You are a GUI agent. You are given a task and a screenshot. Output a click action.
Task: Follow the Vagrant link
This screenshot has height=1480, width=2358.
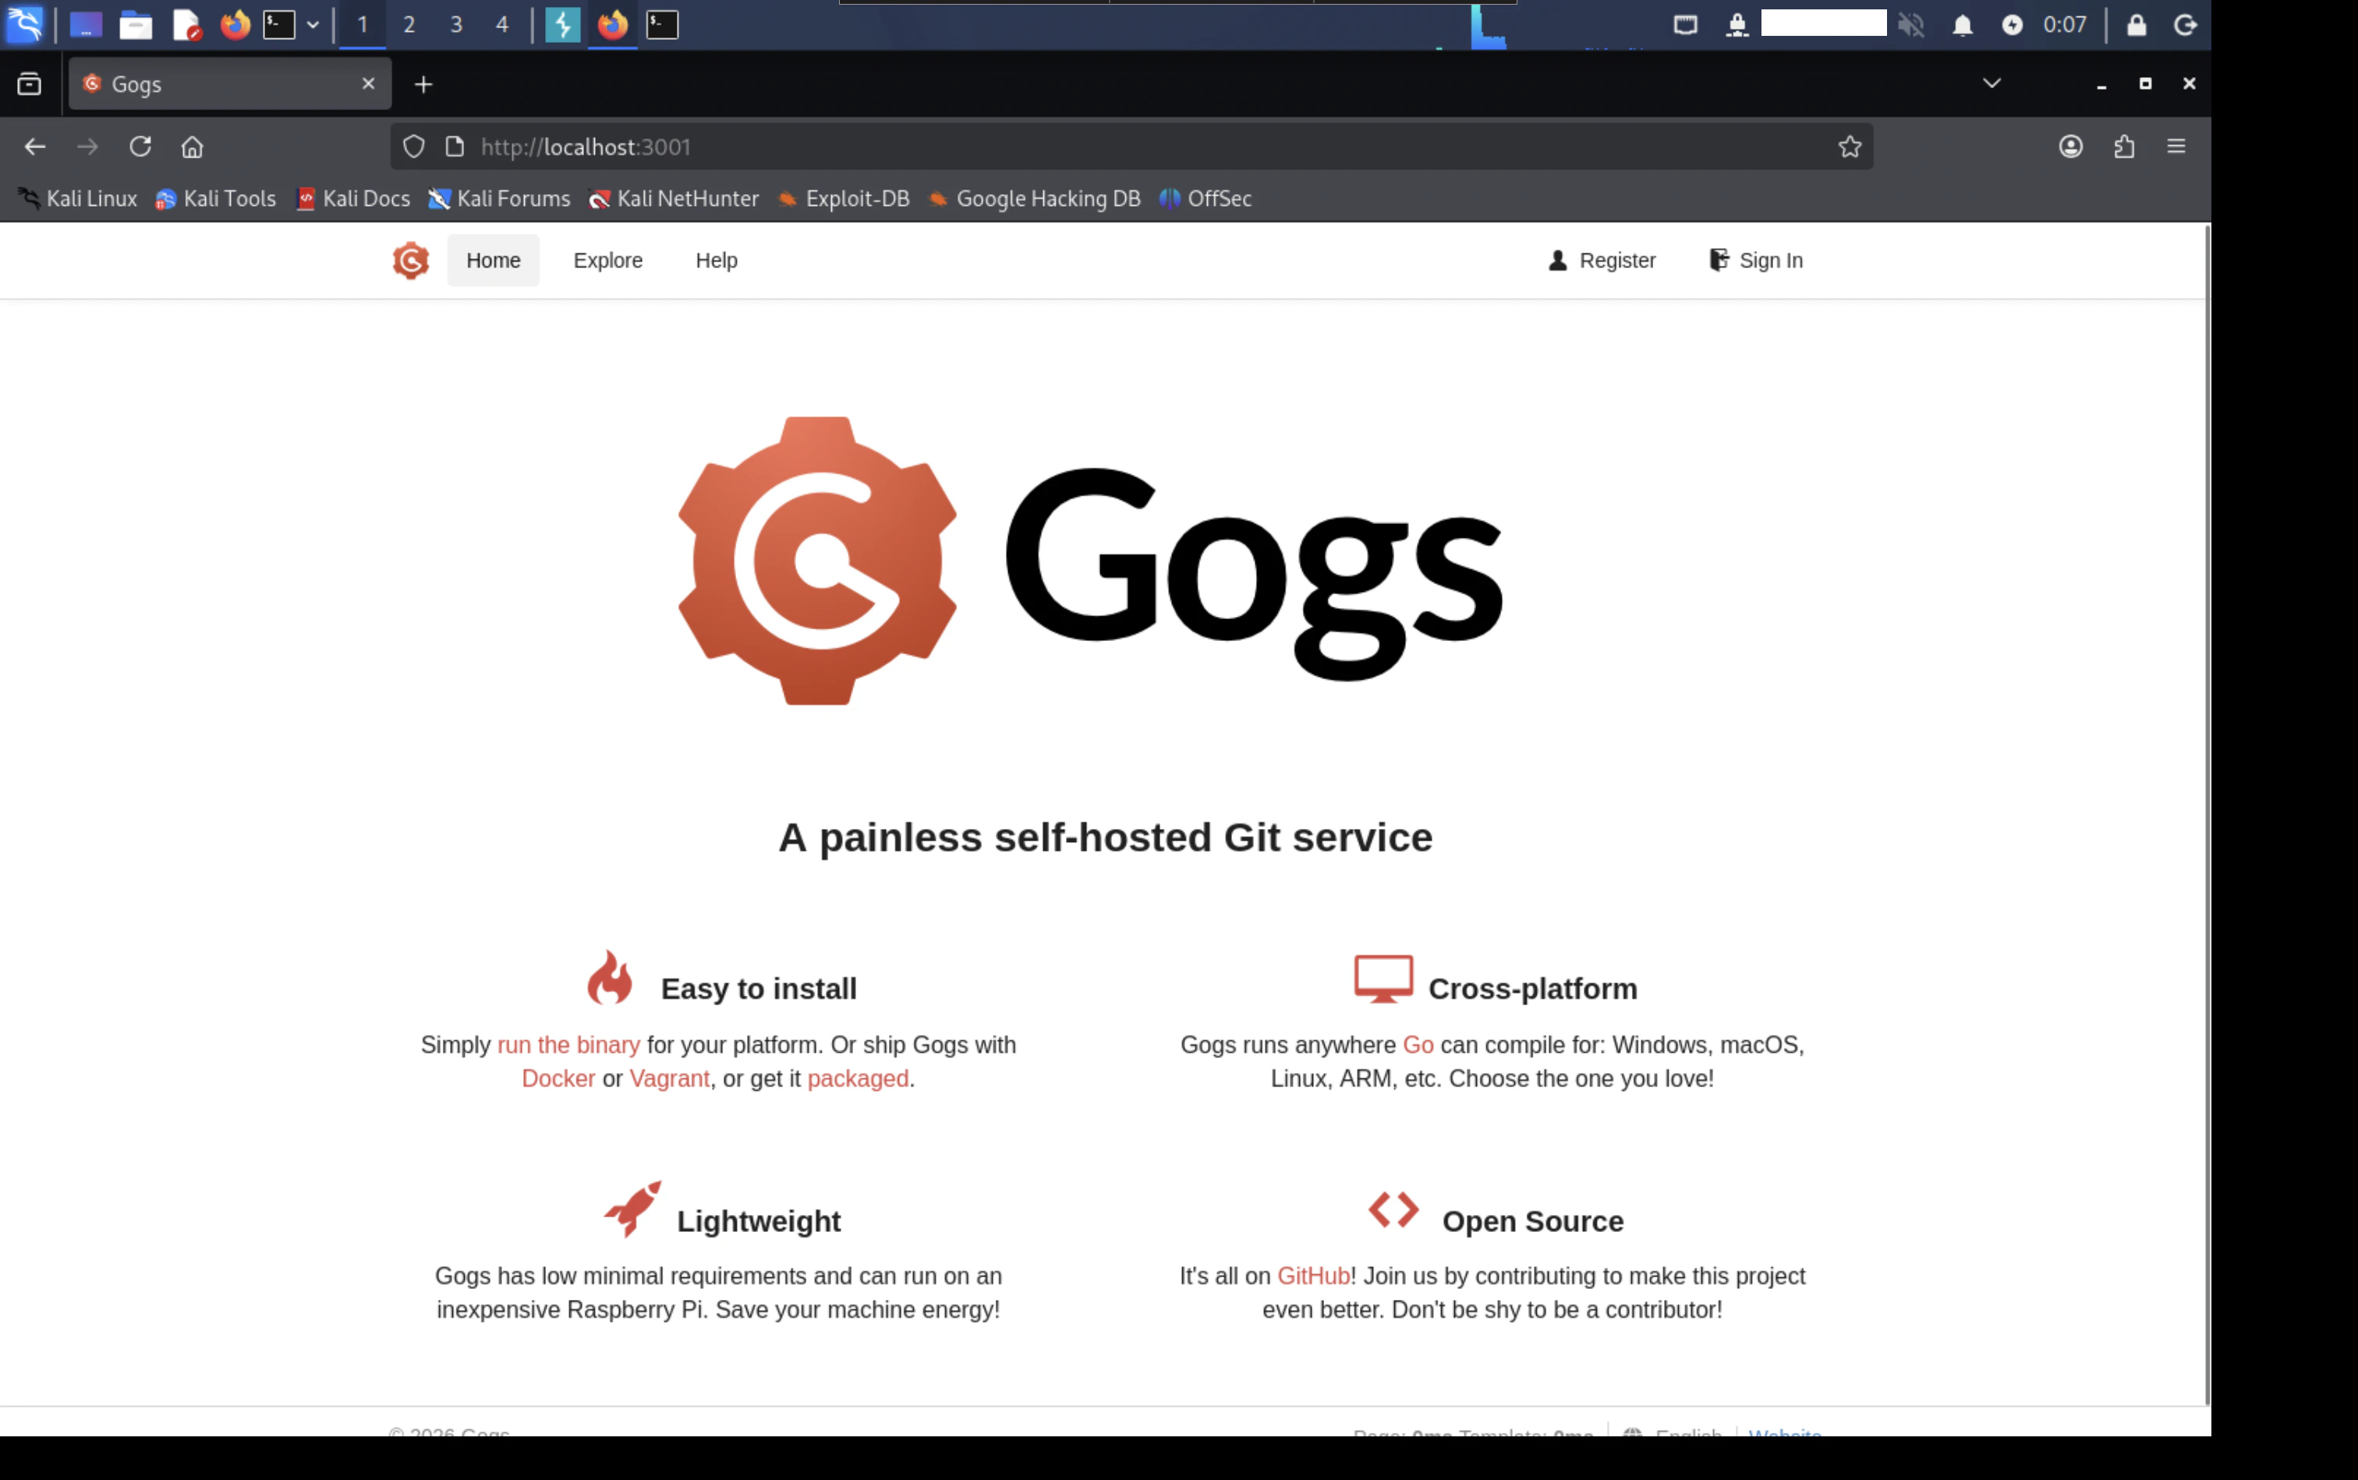[x=670, y=1078]
